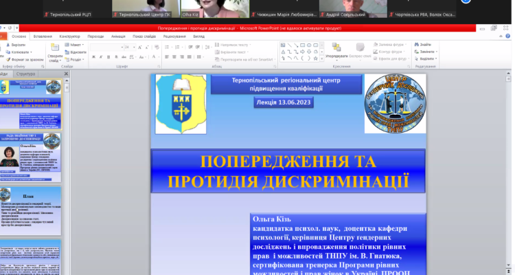
Task: Click the Експрес-стилі quick styles icon
Action: 360,47
